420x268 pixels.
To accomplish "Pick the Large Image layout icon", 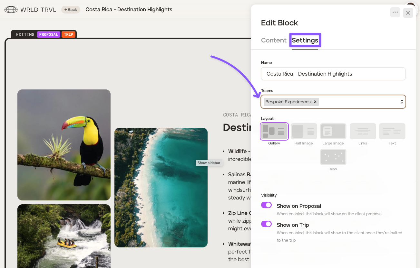I will click(333, 131).
